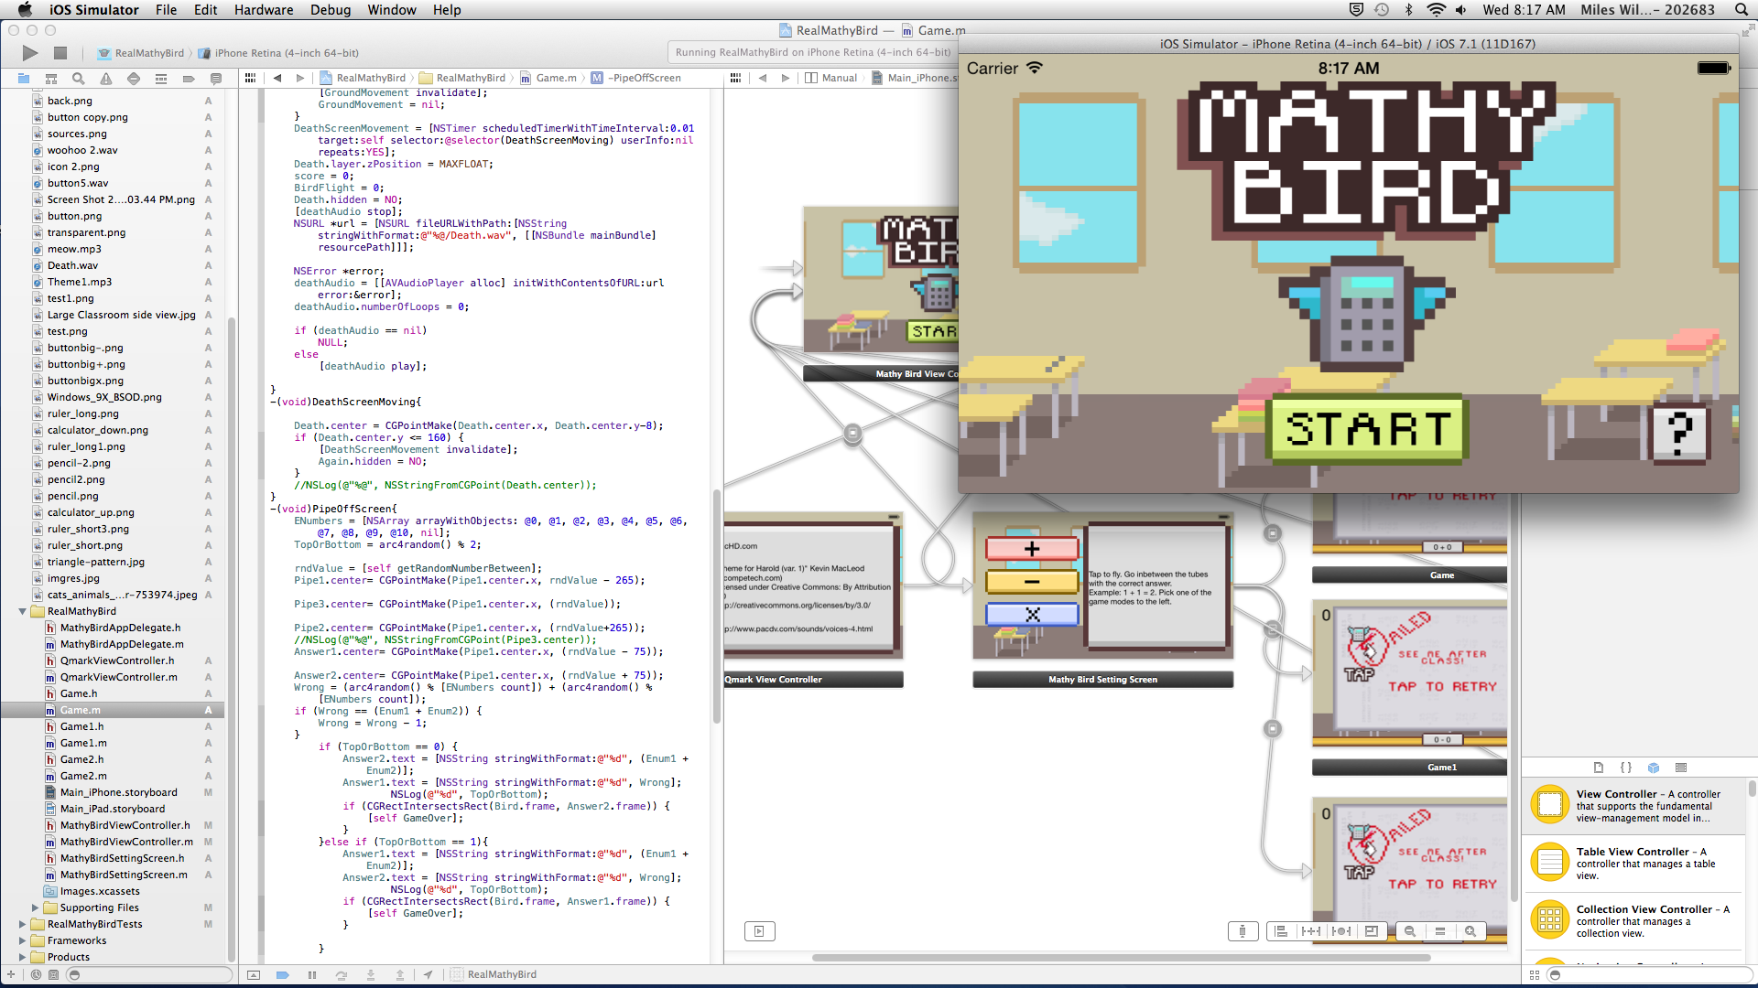Zoom in the storyboard canvas
Viewport: 1758px width, 988px height.
(1470, 931)
